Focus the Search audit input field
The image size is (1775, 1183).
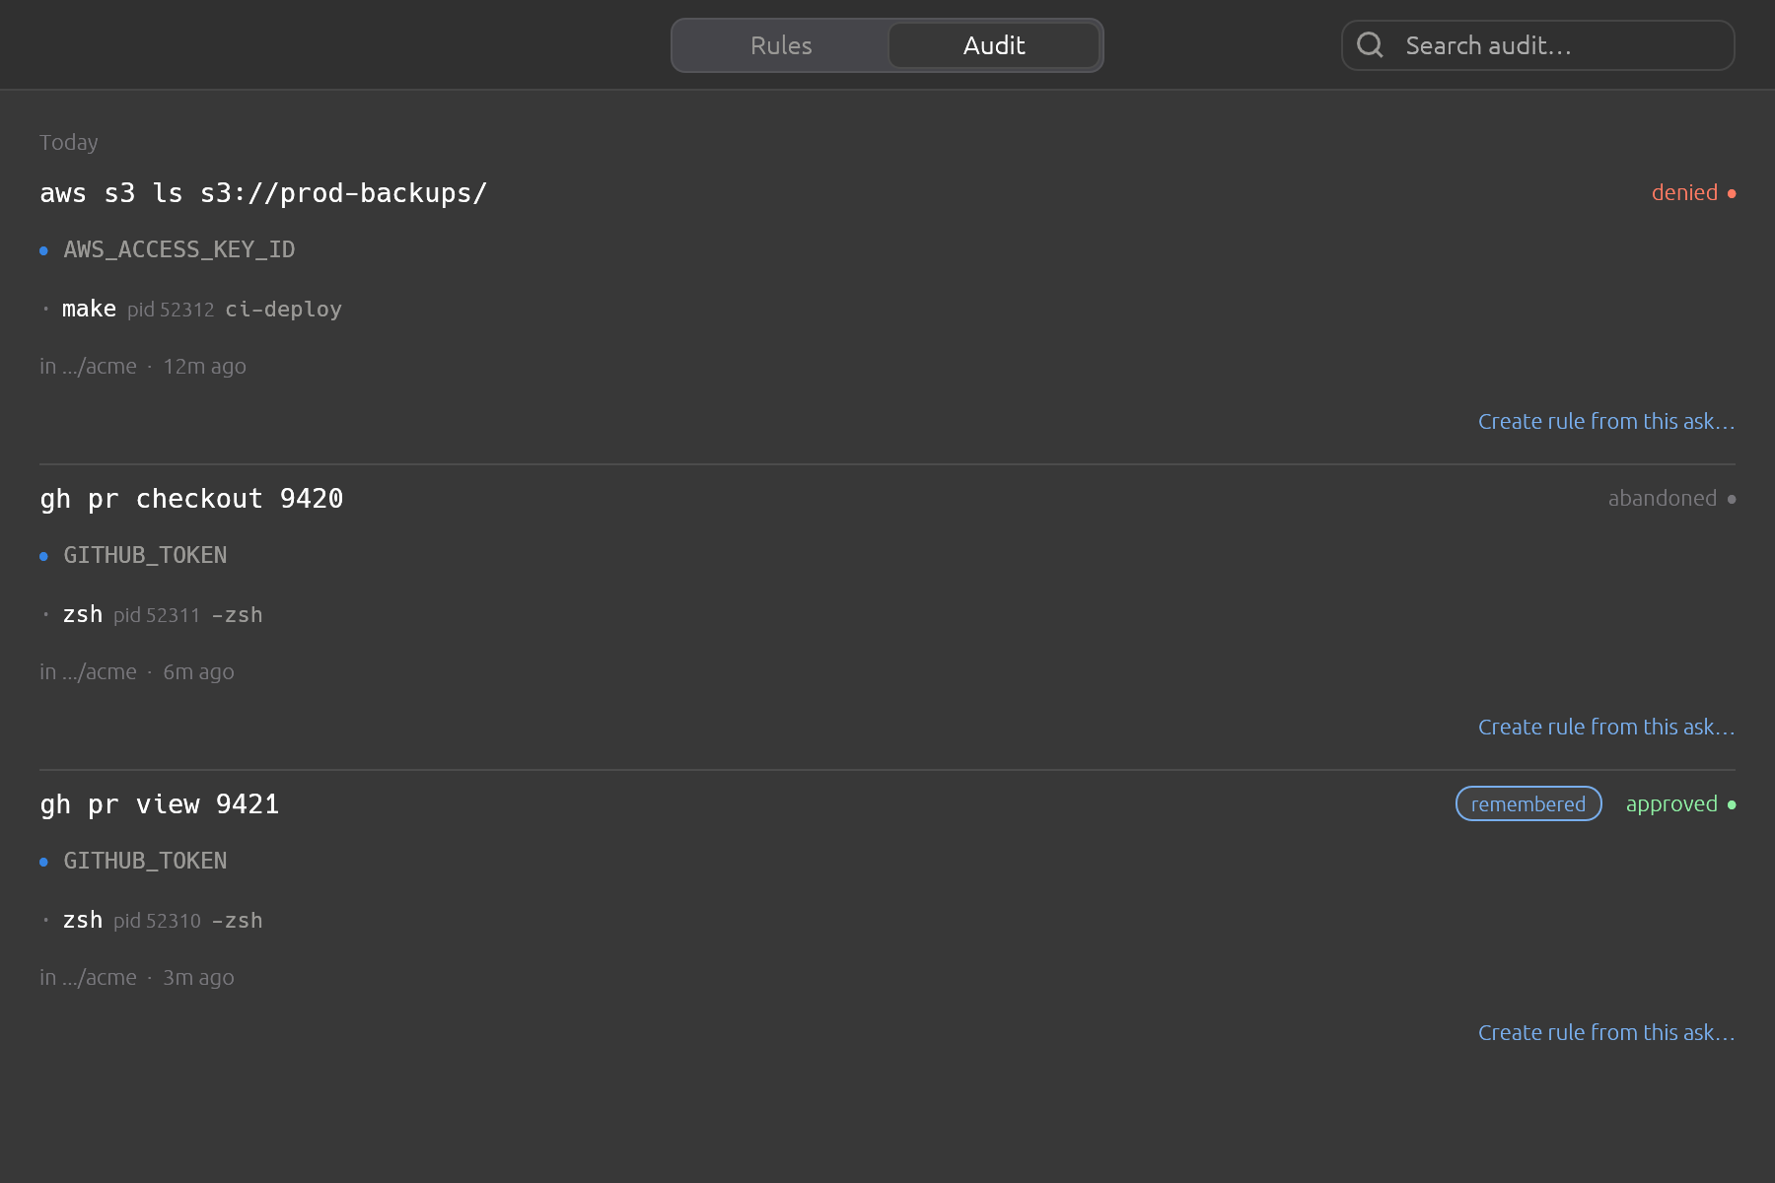point(1538,45)
